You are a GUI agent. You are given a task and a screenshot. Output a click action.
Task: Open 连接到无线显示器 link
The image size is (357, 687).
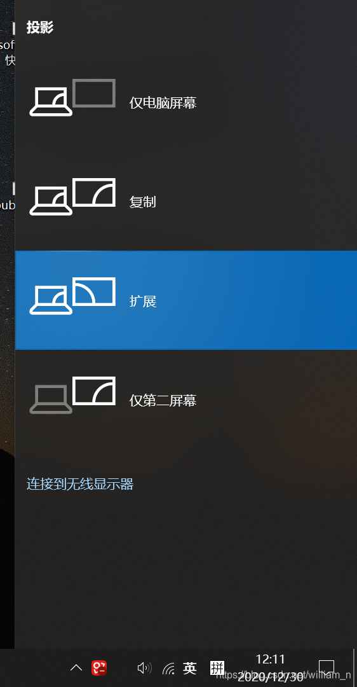[80, 484]
